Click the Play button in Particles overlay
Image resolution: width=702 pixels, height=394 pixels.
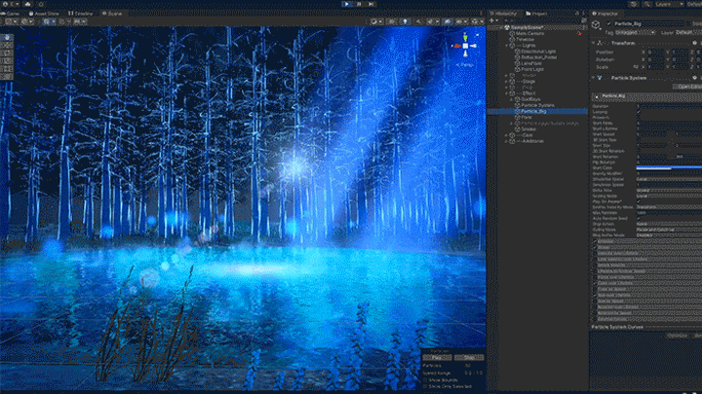437,358
